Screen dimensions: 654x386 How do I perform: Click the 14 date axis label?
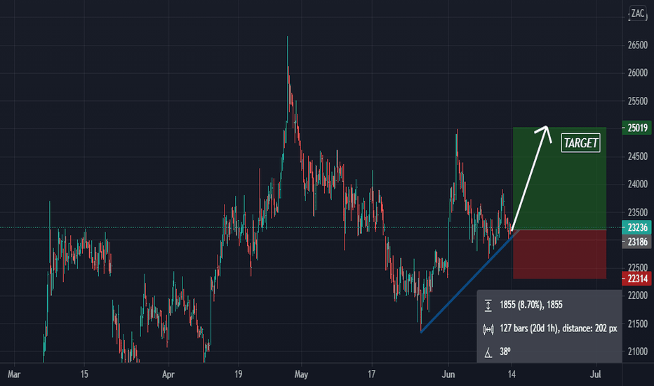click(x=512, y=374)
